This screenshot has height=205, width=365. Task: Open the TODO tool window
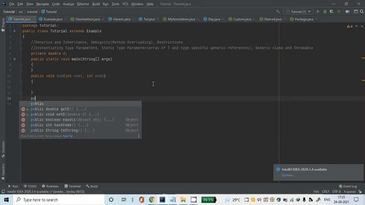coord(30,186)
